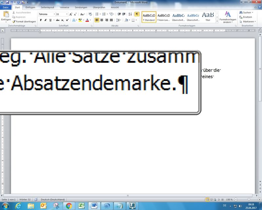Click Save icon in quick access toolbar

8,2
